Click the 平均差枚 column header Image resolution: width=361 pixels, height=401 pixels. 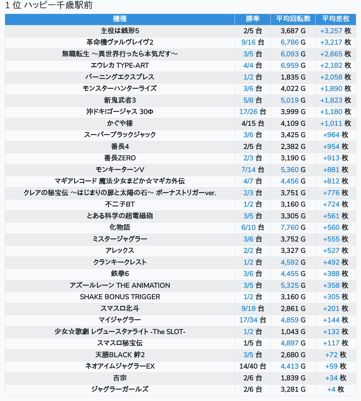click(x=336, y=19)
